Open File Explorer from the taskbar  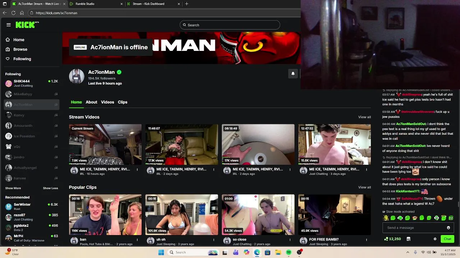coord(278,252)
